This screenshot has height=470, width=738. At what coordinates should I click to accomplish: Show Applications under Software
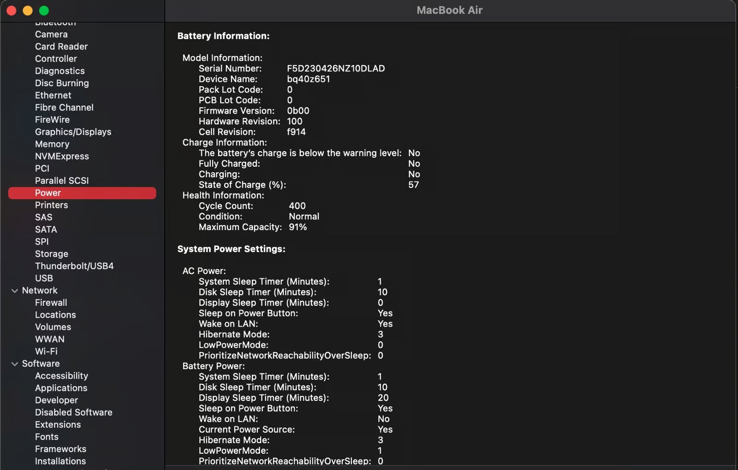point(61,388)
